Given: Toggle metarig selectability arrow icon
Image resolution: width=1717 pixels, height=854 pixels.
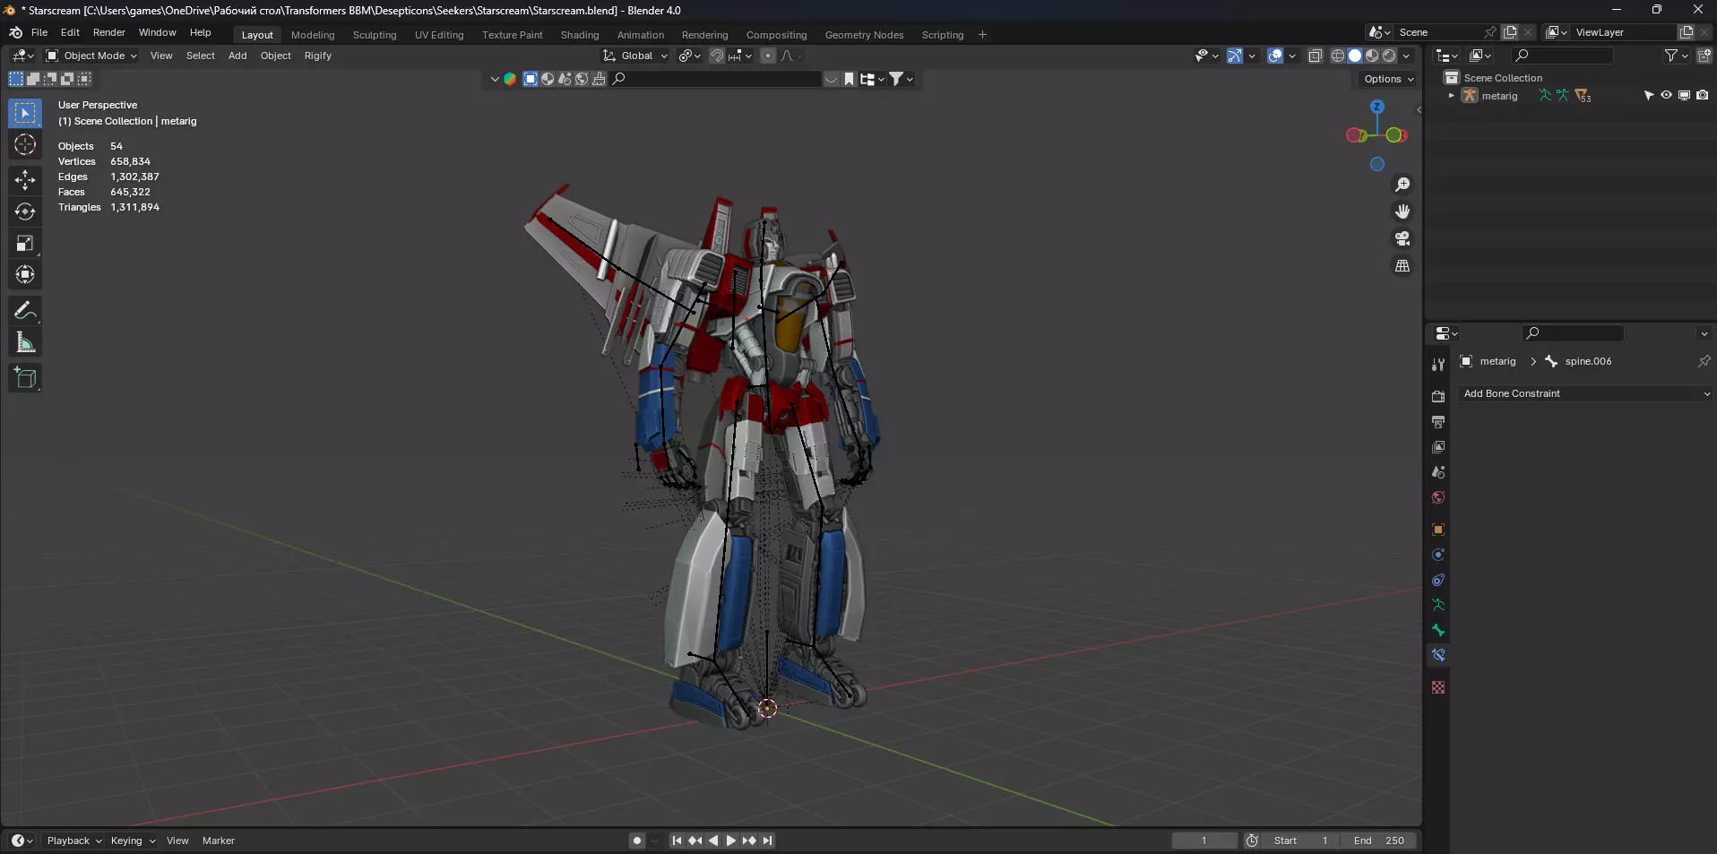Looking at the screenshot, I should coord(1648,95).
